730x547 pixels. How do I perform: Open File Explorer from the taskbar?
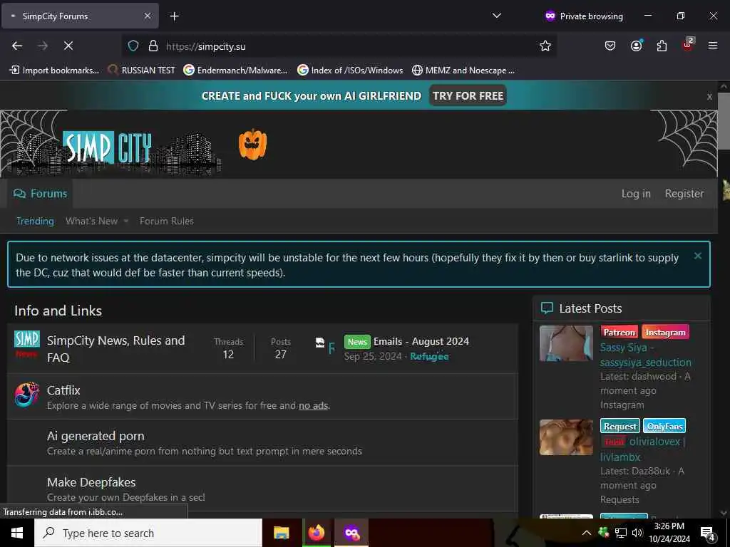tap(281, 533)
